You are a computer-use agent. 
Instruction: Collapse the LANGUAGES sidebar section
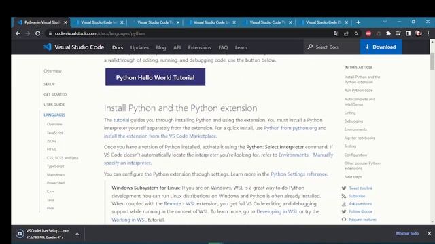(54, 115)
